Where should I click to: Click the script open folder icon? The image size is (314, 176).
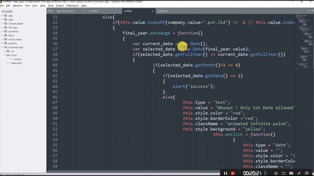[x=8, y=55]
